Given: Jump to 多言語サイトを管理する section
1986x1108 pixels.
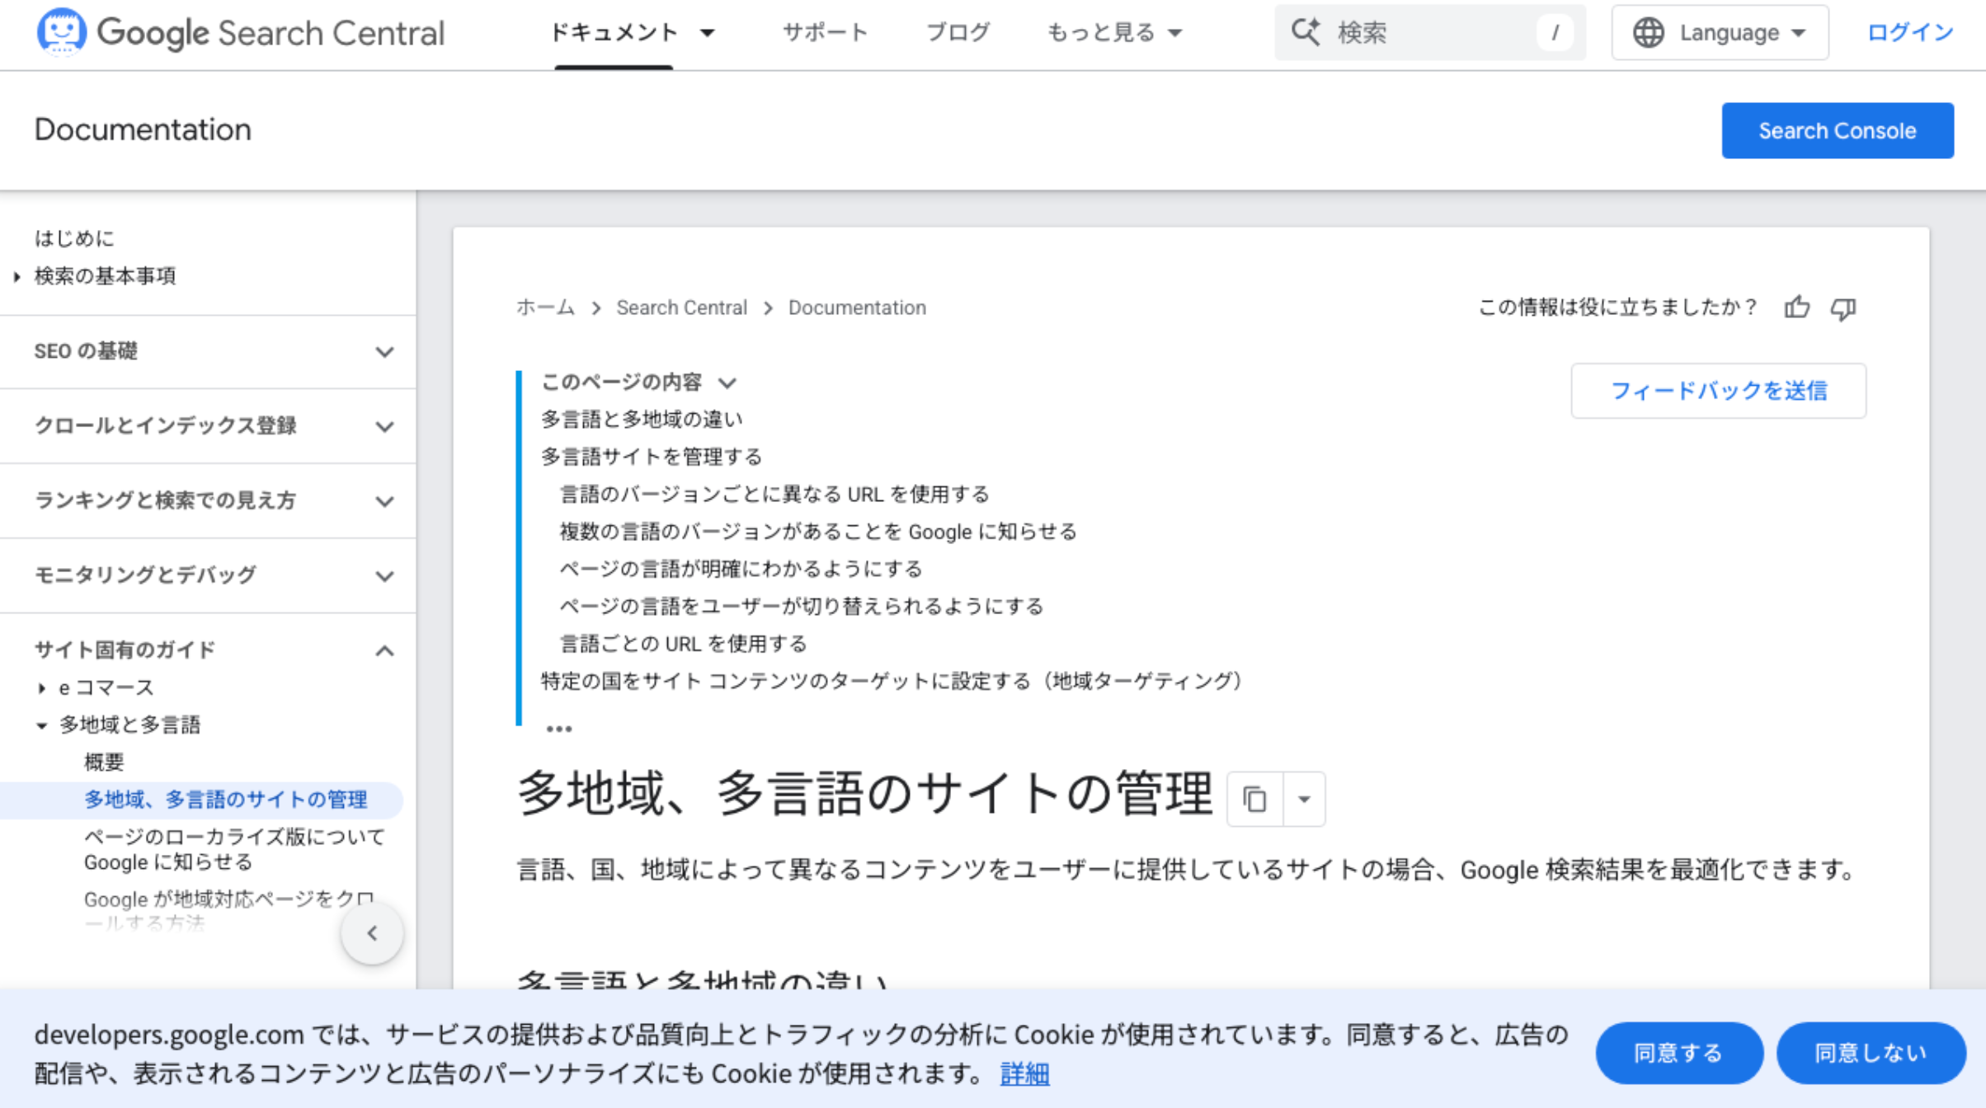Looking at the screenshot, I should click(x=651, y=457).
